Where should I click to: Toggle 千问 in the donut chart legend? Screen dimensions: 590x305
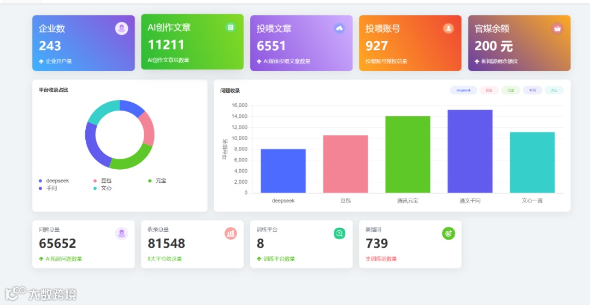coord(48,188)
